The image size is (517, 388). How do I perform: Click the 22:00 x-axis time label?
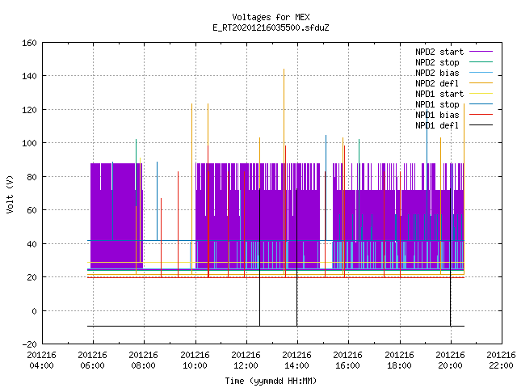click(x=501, y=365)
